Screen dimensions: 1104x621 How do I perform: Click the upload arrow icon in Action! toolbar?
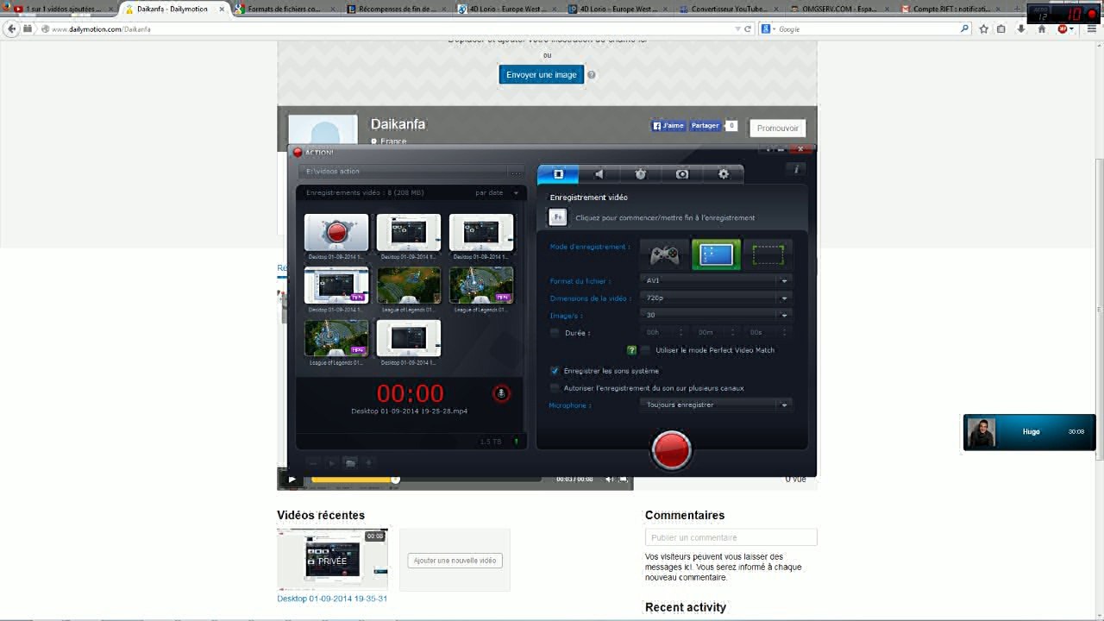(368, 463)
